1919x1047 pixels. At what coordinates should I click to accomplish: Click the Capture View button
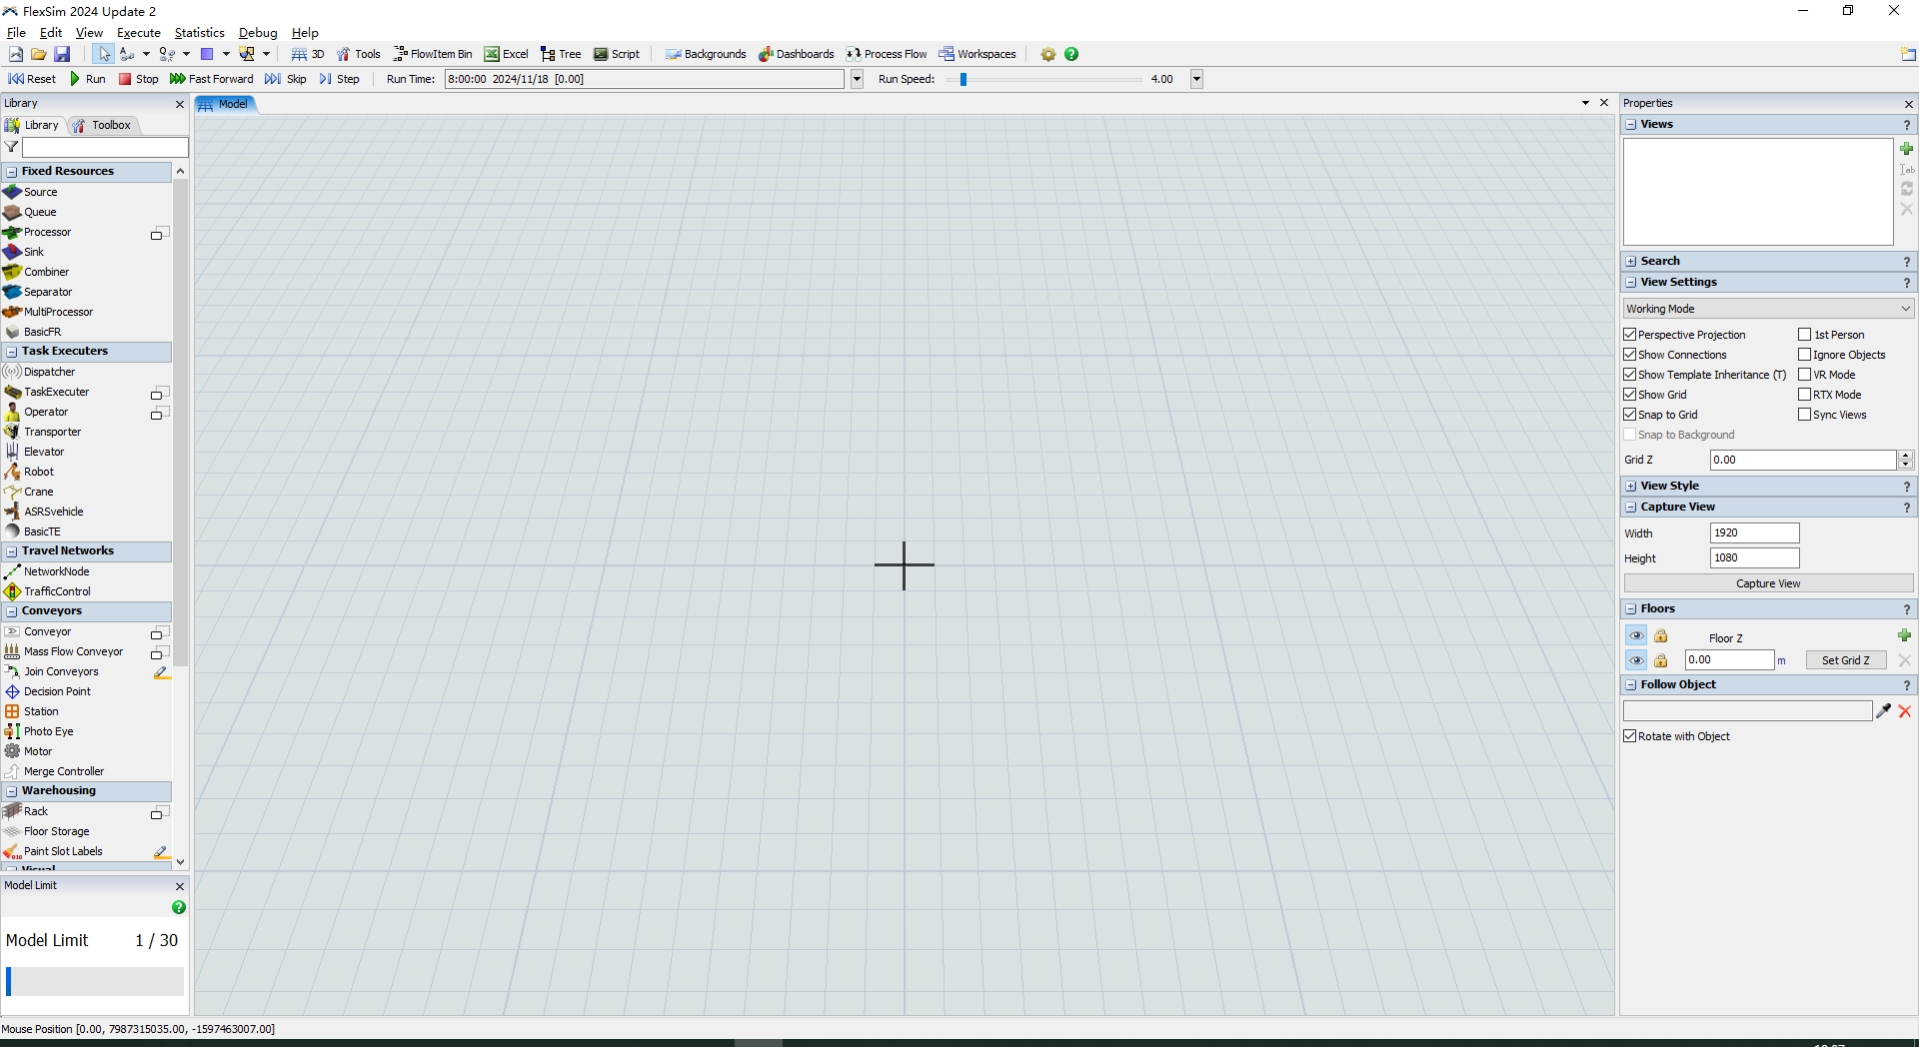click(1768, 583)
